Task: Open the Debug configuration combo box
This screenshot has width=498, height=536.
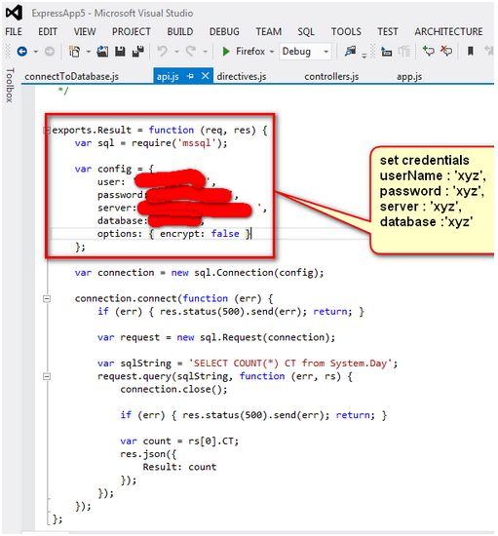Action: point(305,52)
